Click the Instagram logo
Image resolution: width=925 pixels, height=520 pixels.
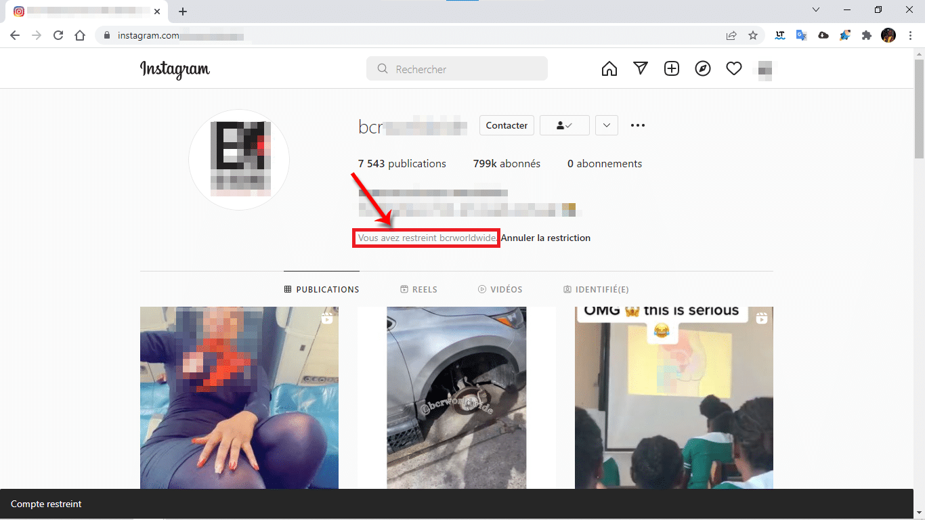click(x=175, y=69)
